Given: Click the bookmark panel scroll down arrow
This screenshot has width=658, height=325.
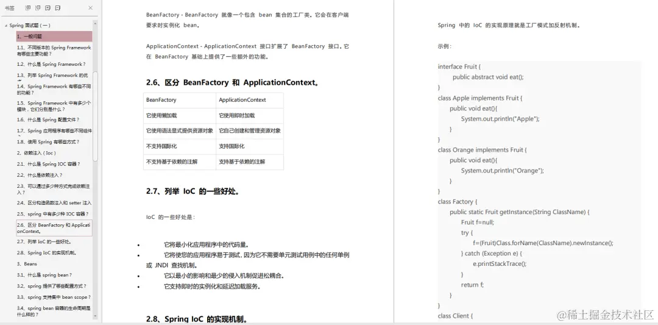Looking at the screenshot, I should pyautogui.click(x=95, y=316).
